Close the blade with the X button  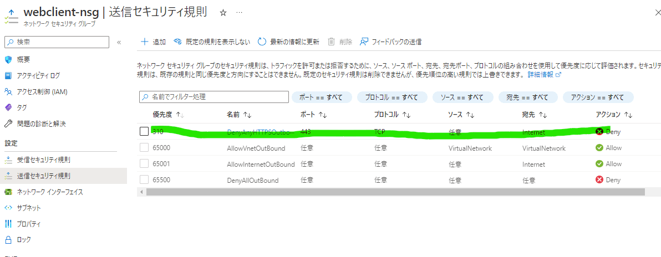click(658, 14)
